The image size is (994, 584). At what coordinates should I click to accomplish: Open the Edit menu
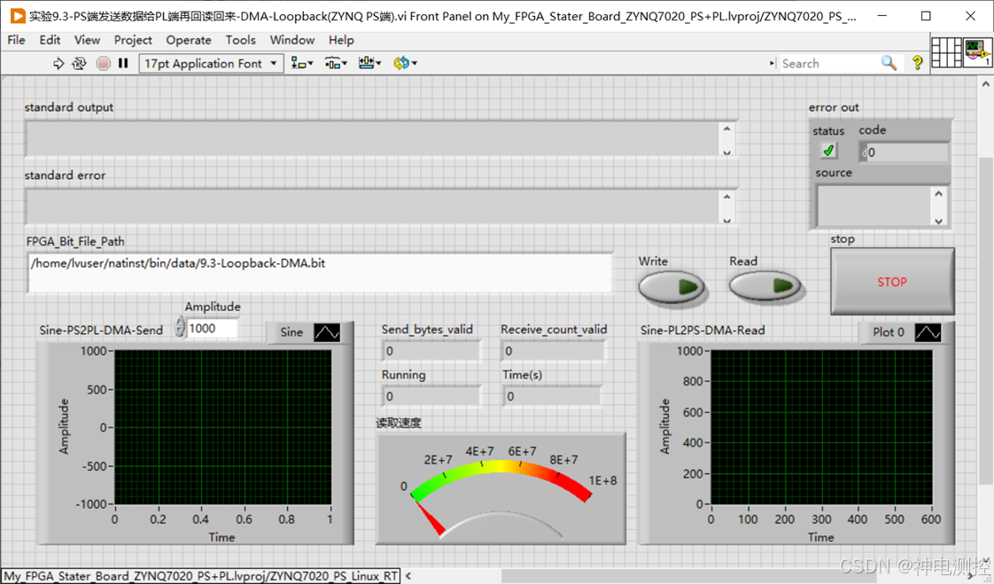click(50, 40)
